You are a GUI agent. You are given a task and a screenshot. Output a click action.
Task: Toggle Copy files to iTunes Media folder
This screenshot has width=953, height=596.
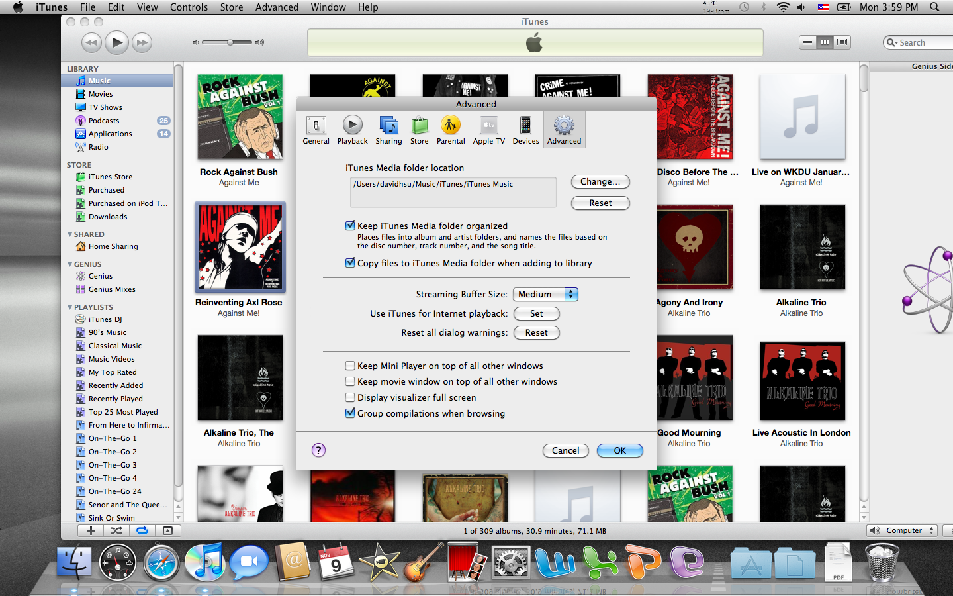(350, 262)
